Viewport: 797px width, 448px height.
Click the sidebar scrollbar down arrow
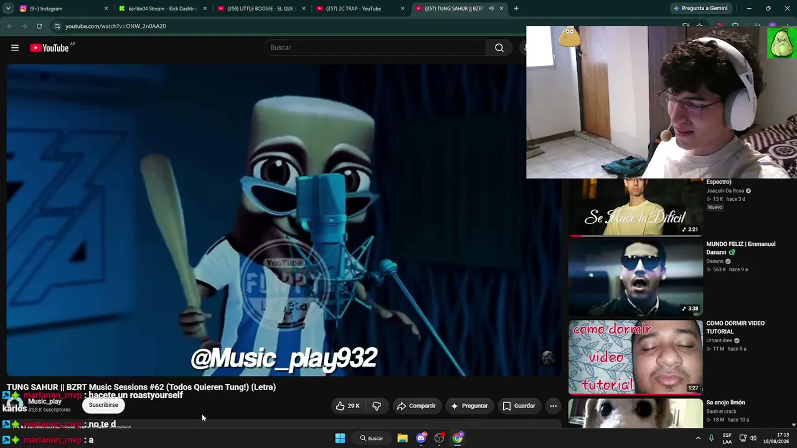click(x=794, y=424)
